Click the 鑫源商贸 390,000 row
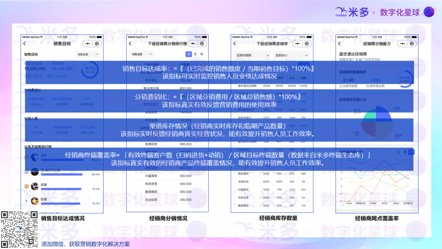Viewport: 442px width, 249px height. point(168,192)
